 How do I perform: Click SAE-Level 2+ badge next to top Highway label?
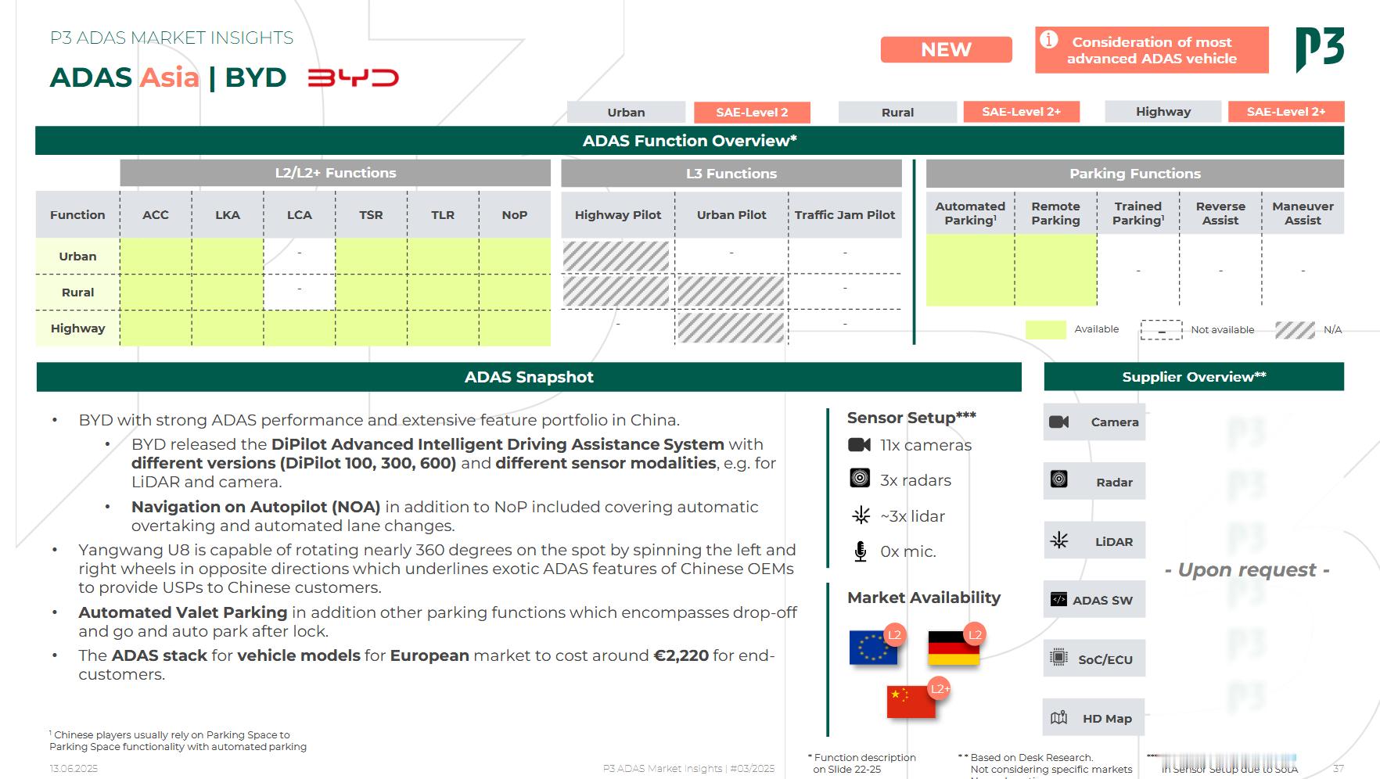1285,112
